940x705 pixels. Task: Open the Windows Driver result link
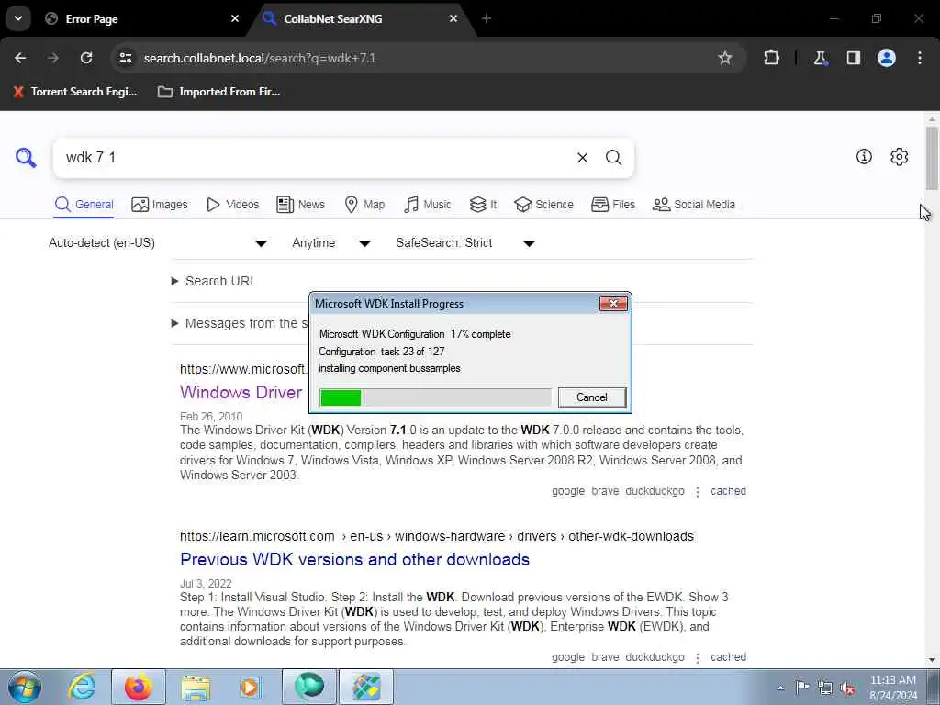tap(241, 392)
